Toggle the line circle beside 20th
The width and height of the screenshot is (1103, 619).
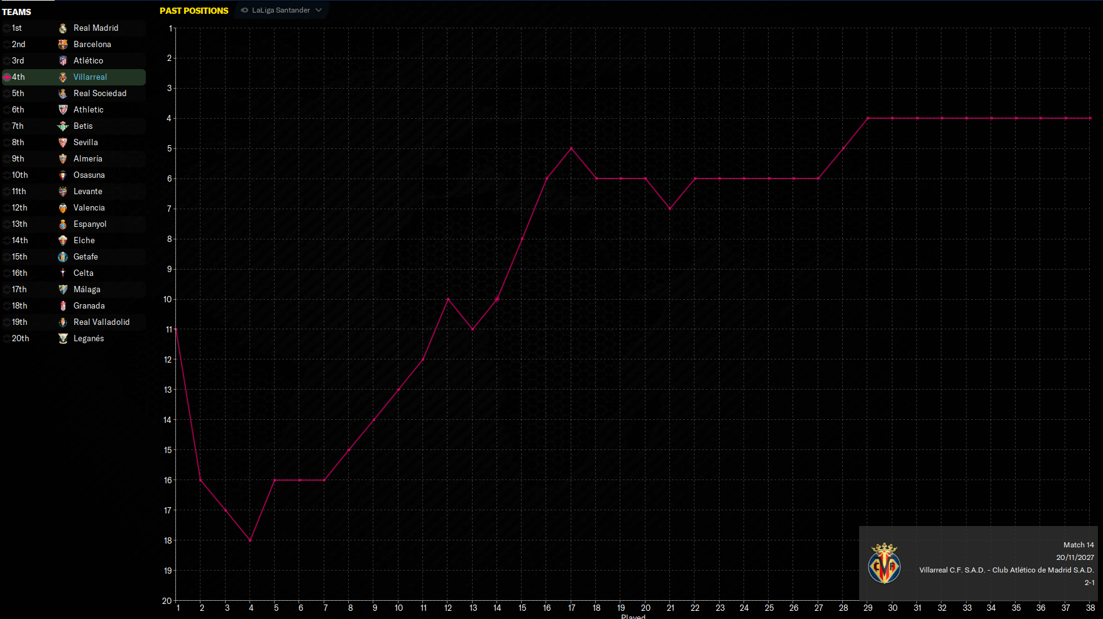point(6,339)
